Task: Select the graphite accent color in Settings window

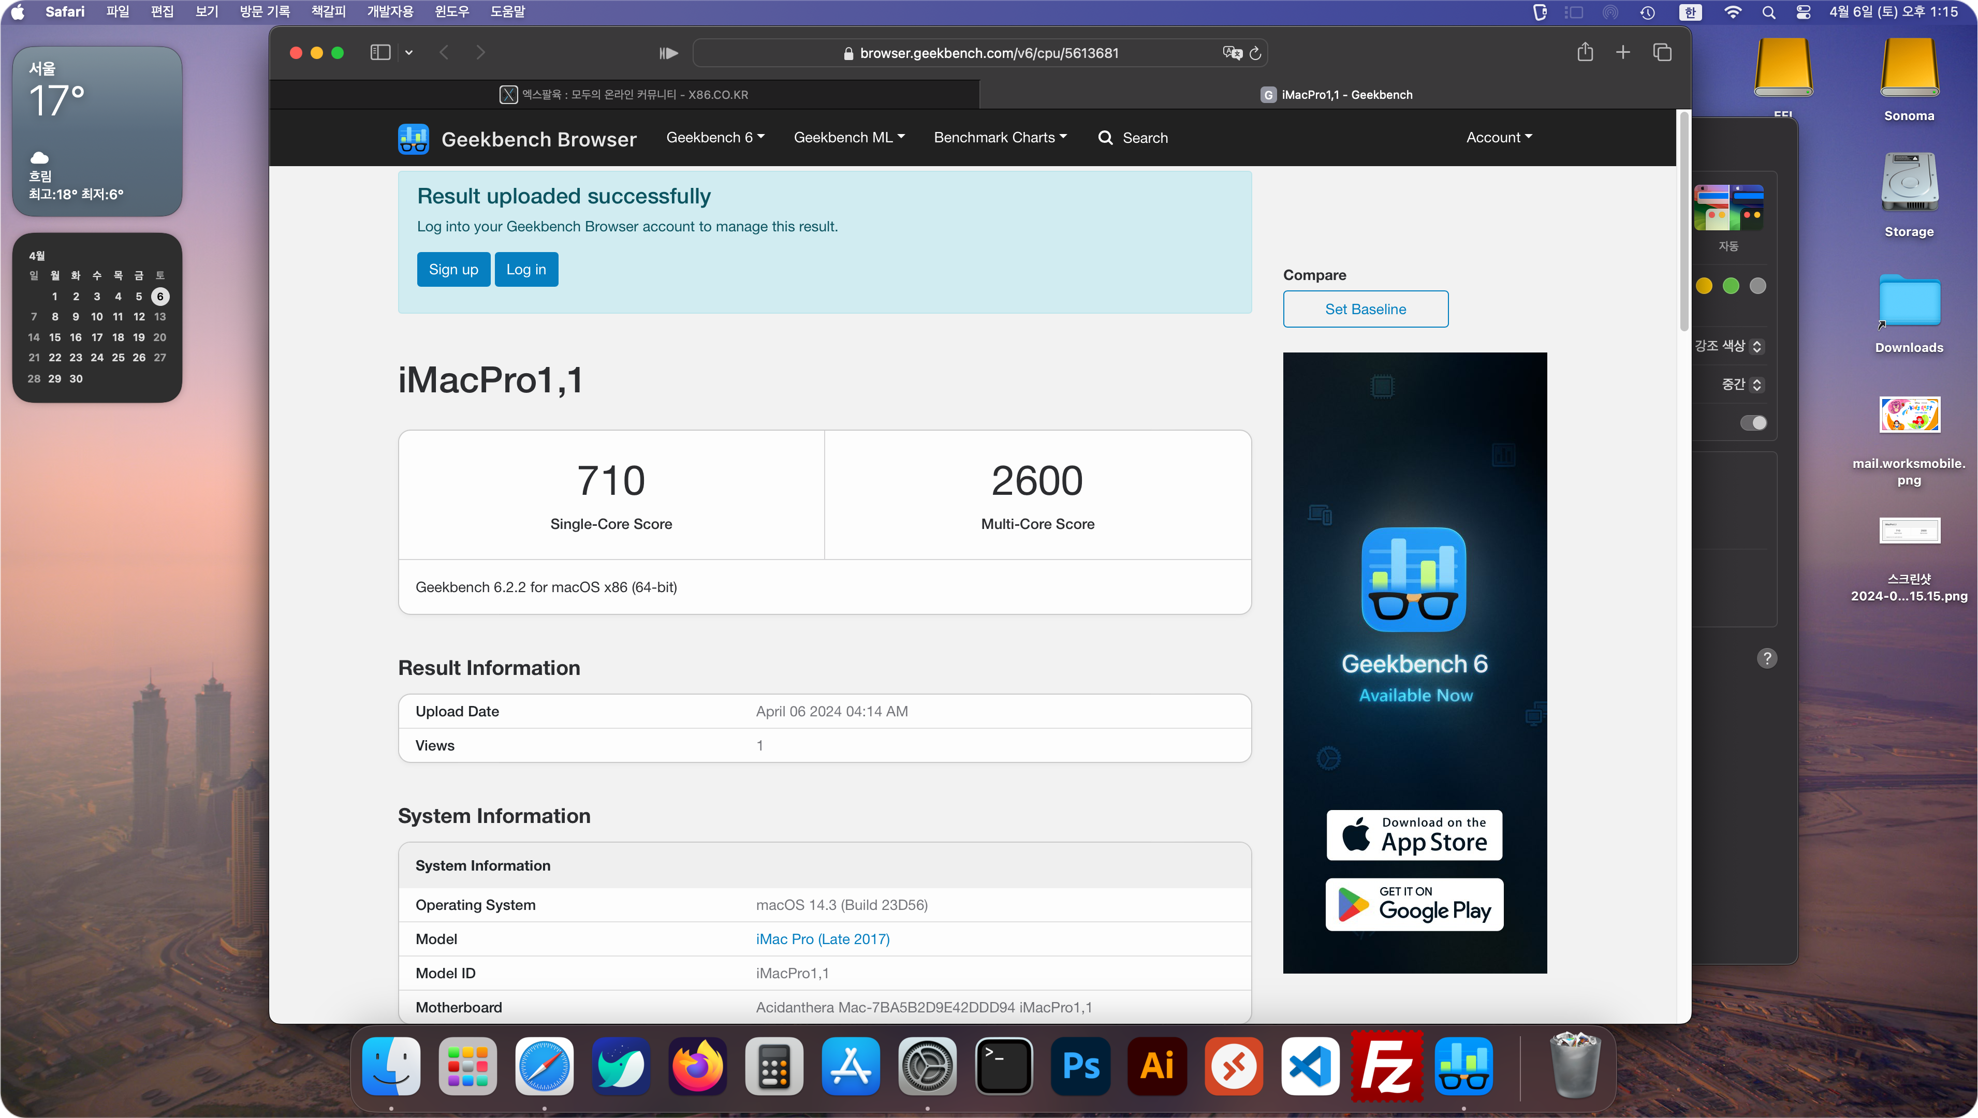Action: pos(1757,286)
